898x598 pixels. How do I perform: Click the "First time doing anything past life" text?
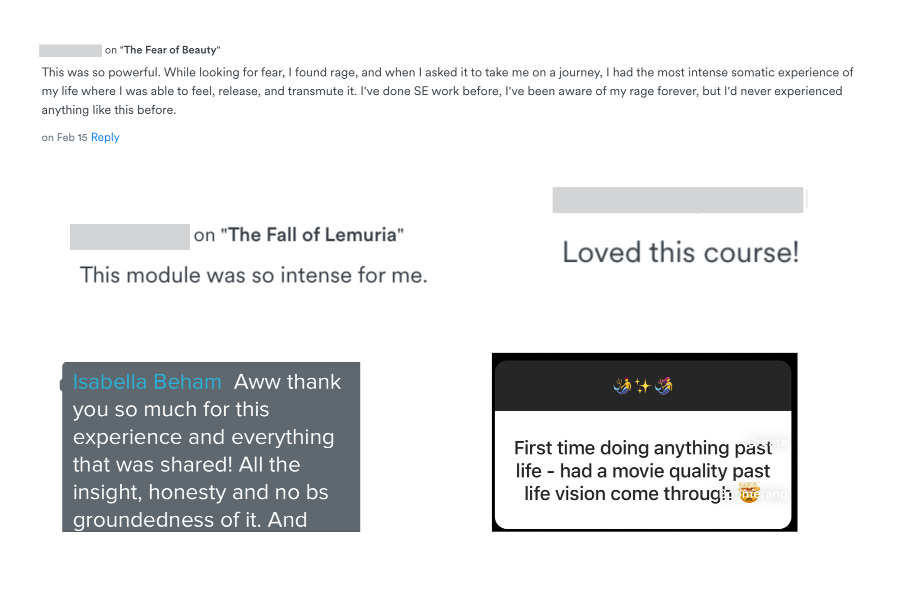pyautogui.click(x=642, y=471)
